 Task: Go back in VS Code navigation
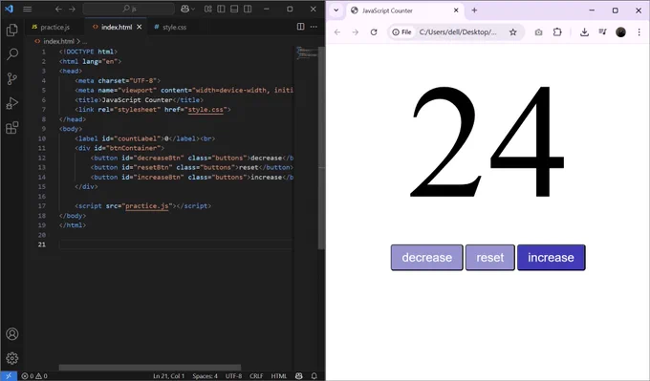click(x=58, y=9)
